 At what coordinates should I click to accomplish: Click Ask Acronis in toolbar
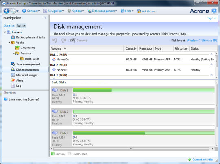[x=147, y=11]
